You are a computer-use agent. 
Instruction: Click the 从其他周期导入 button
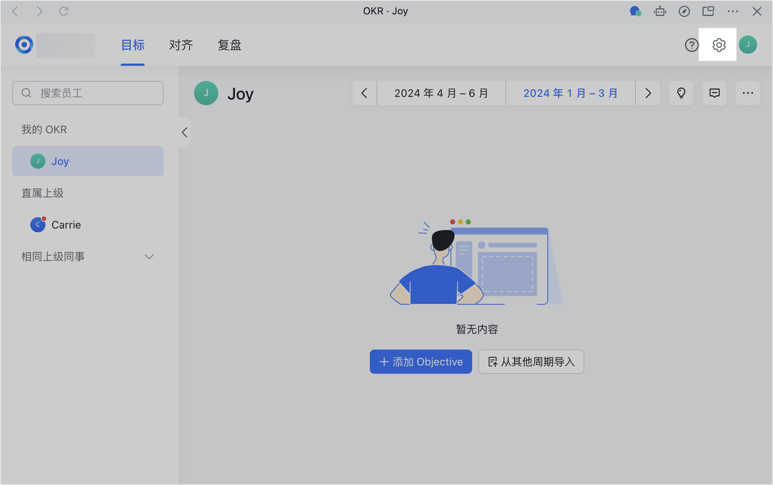coord(531,362)
